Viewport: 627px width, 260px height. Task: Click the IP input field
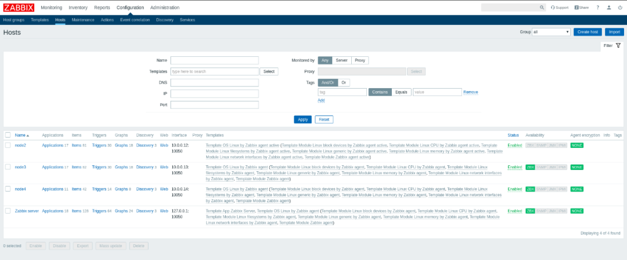pyautogui.click(x=215, y=93)
